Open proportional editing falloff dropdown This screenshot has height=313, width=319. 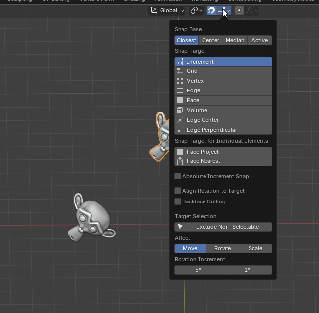click(x=252, y=10)
